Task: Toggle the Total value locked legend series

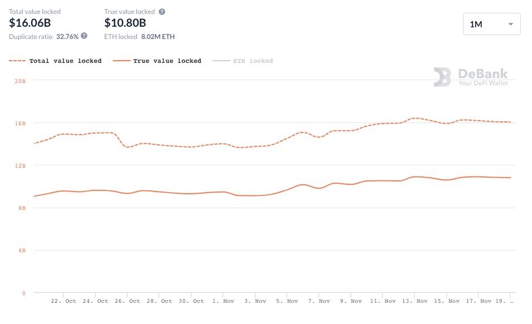Action: point(65,61)
